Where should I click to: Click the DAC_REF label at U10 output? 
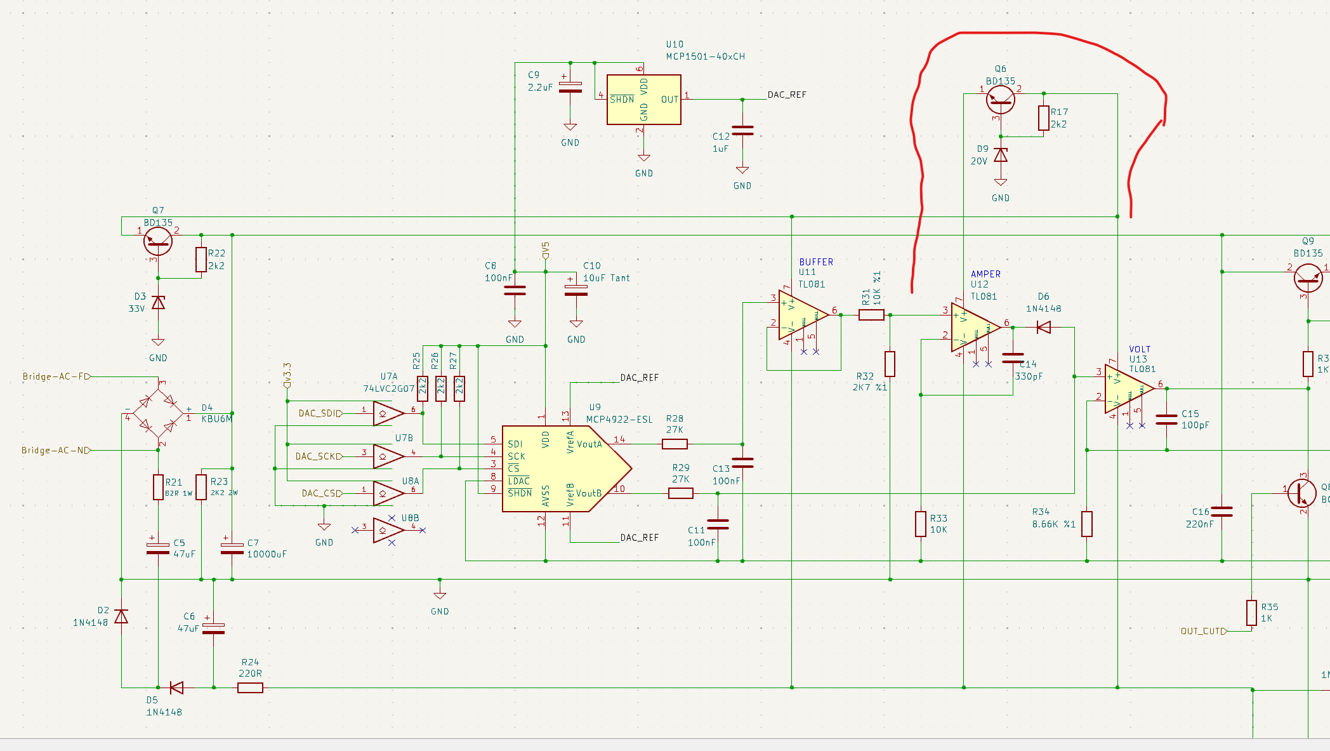click(787, 95)
